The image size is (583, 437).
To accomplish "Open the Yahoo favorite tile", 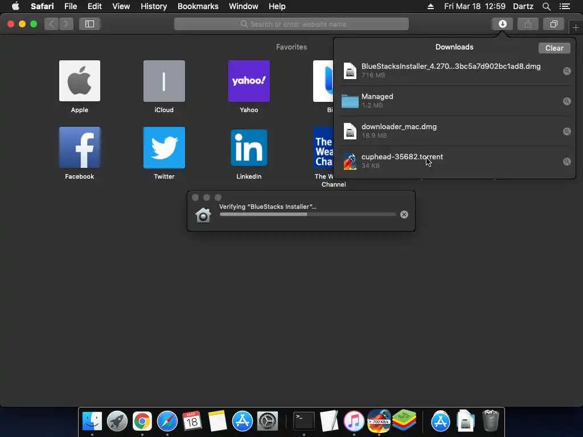I will [x=249, y=81].
